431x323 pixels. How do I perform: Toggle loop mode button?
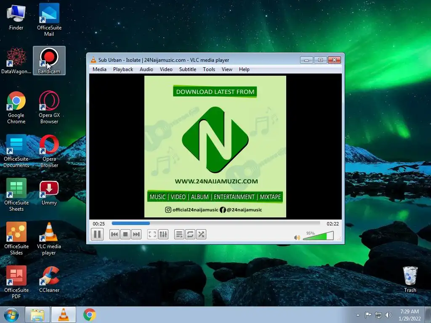click(x=190, y=234)
